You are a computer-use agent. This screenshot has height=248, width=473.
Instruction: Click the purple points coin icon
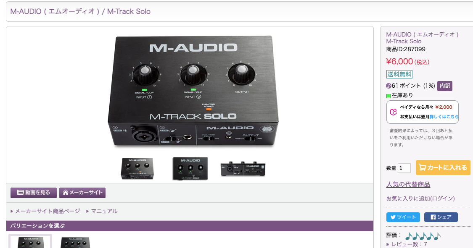tap(388, 86)
